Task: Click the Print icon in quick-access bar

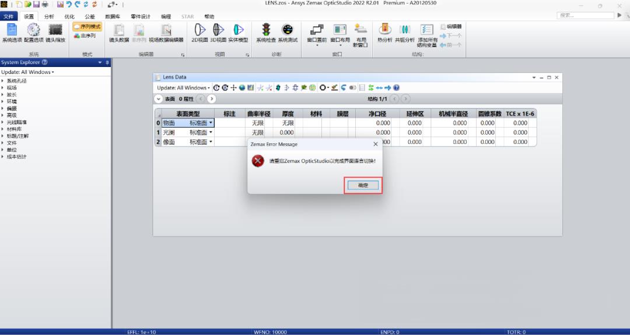Action: click(44, 5)
